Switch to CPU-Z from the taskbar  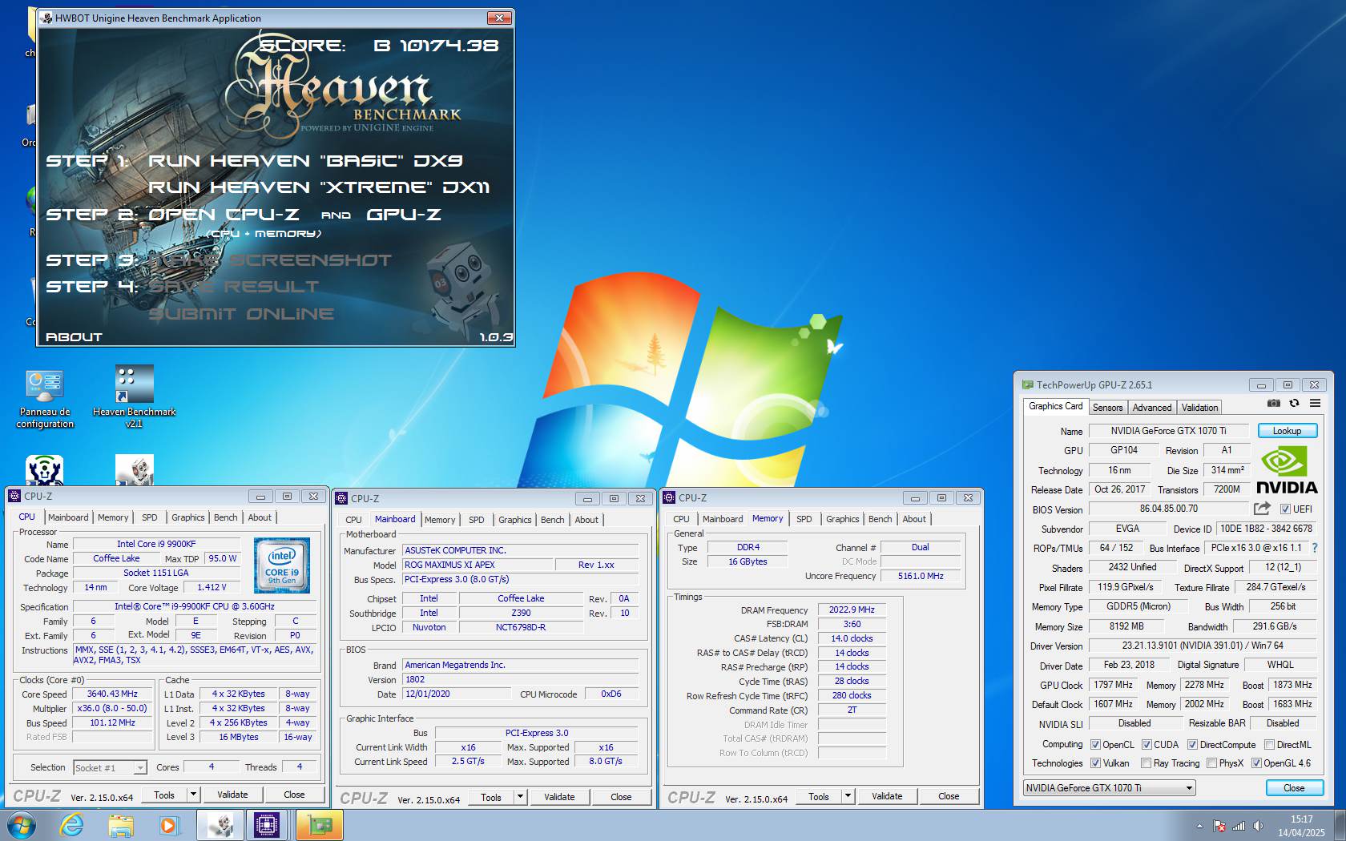tap(267, 825)
